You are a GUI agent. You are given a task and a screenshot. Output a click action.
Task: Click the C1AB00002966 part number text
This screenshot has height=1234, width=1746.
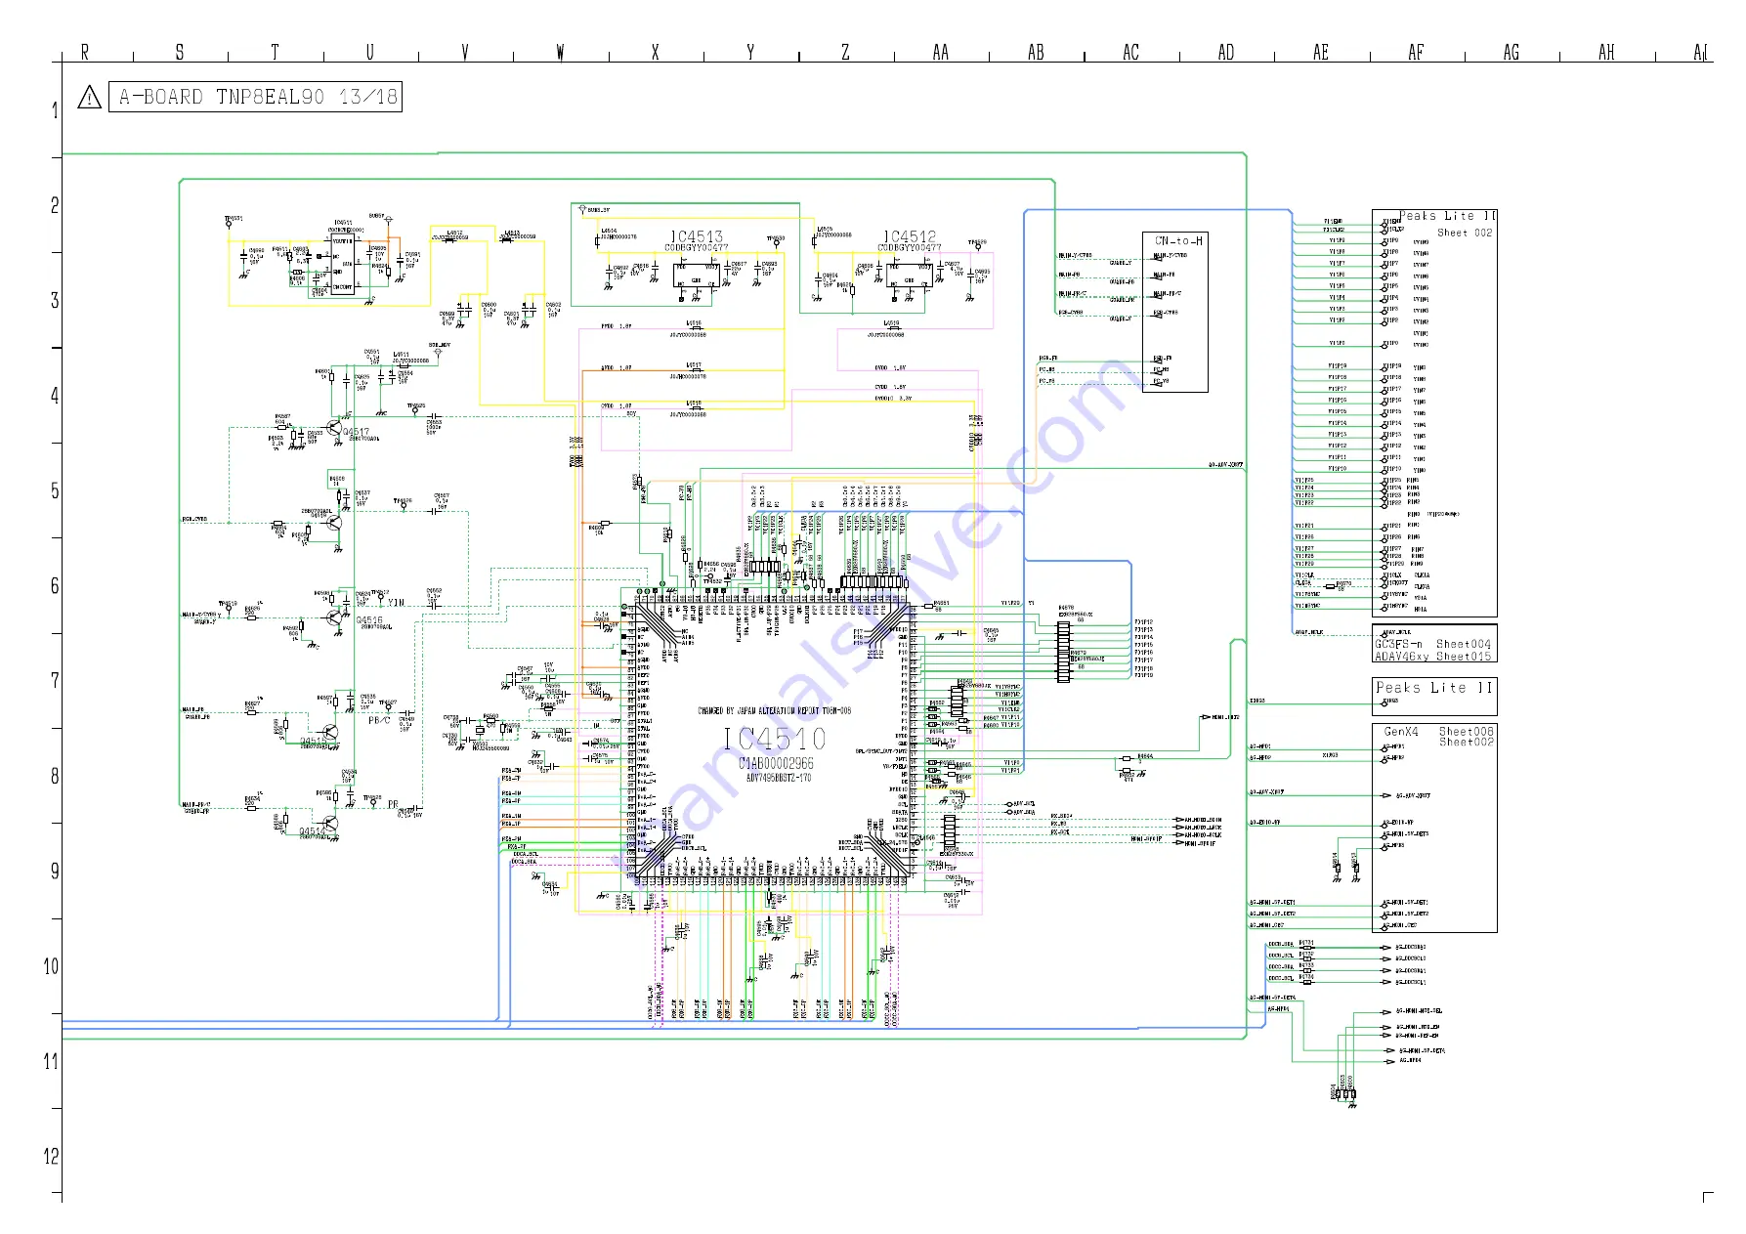(776, 764)
